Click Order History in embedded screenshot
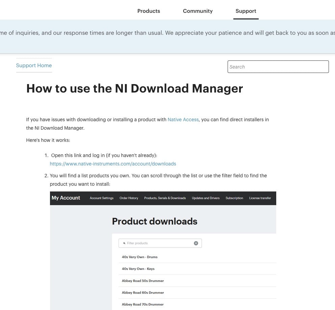This screenshot has height=310, width=335. [129, 198]
